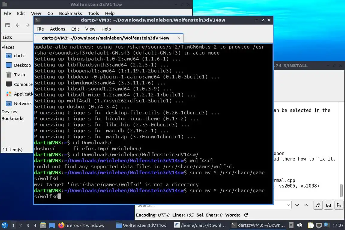Open file manager File menu
Screen dimensions: 345x230
[x=7, y=13]
